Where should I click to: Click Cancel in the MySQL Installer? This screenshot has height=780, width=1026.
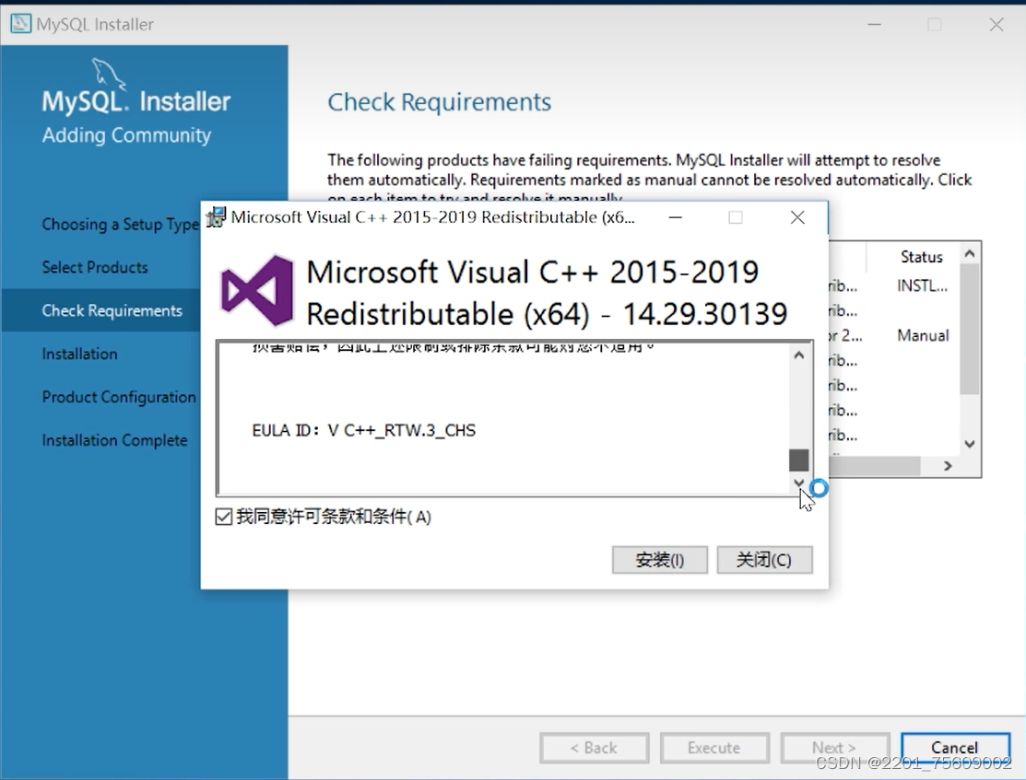click(x=955, y=748)
